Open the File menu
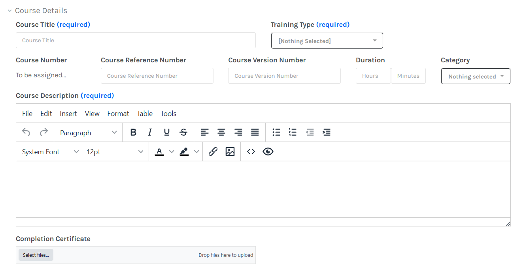525x273 pixels. coord(27,114)
